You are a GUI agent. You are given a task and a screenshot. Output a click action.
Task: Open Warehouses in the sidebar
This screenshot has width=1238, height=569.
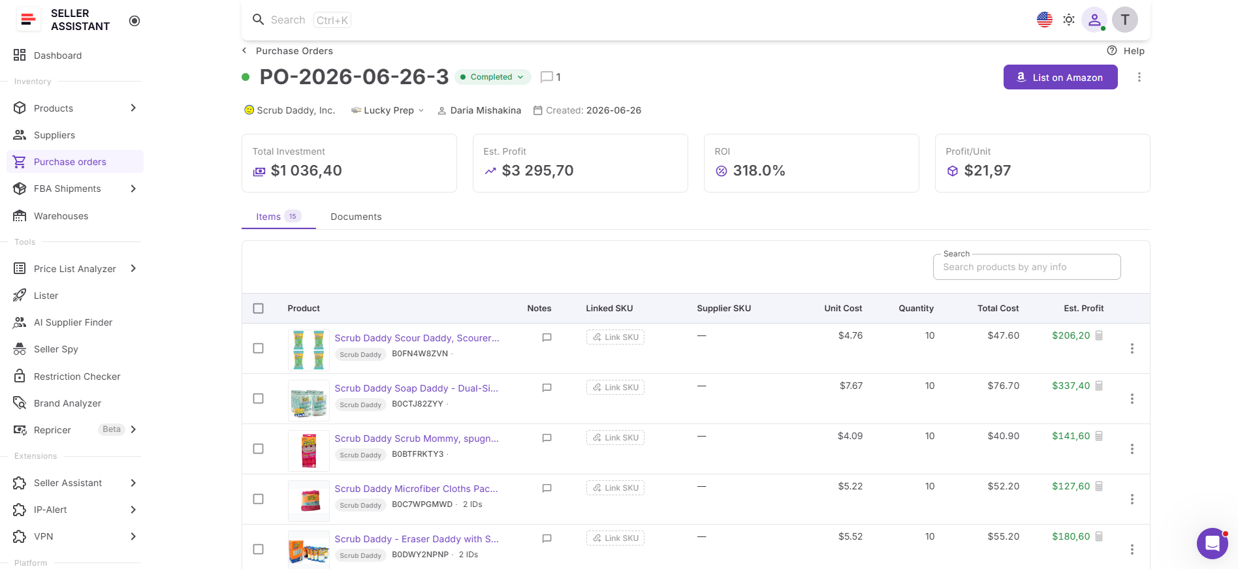[x=61, y=216]
